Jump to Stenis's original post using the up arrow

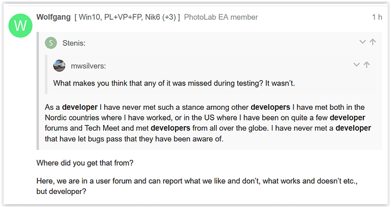coord(372,42)
